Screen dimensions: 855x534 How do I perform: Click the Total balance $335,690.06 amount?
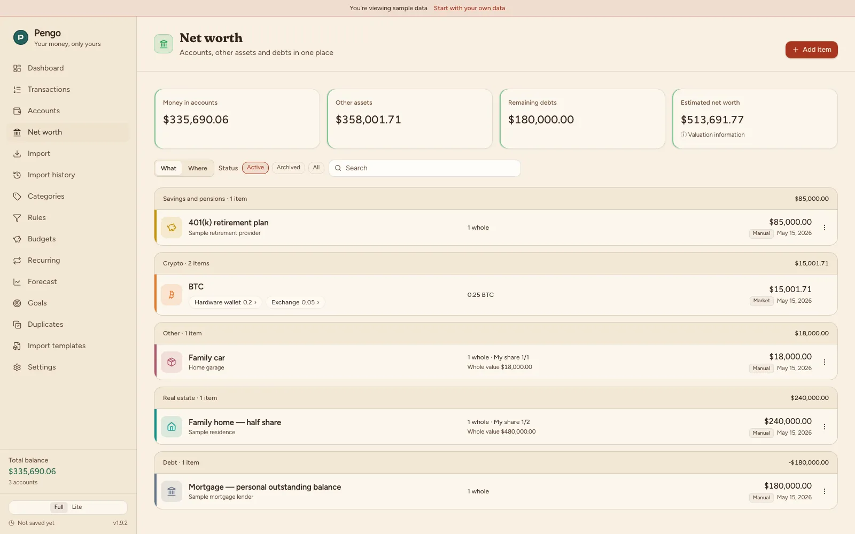[32, 472]
